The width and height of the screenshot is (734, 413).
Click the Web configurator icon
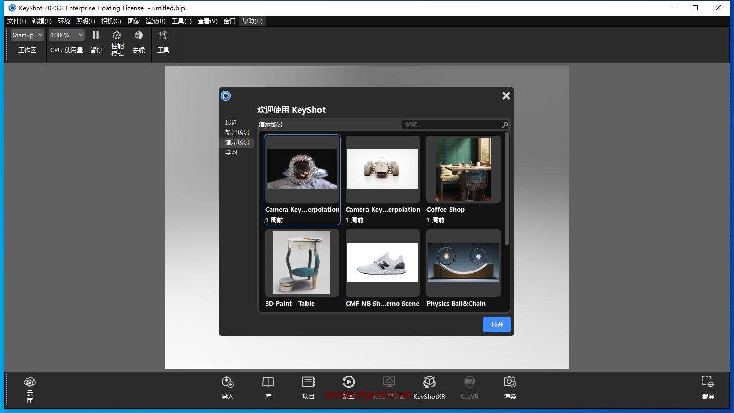389,382
